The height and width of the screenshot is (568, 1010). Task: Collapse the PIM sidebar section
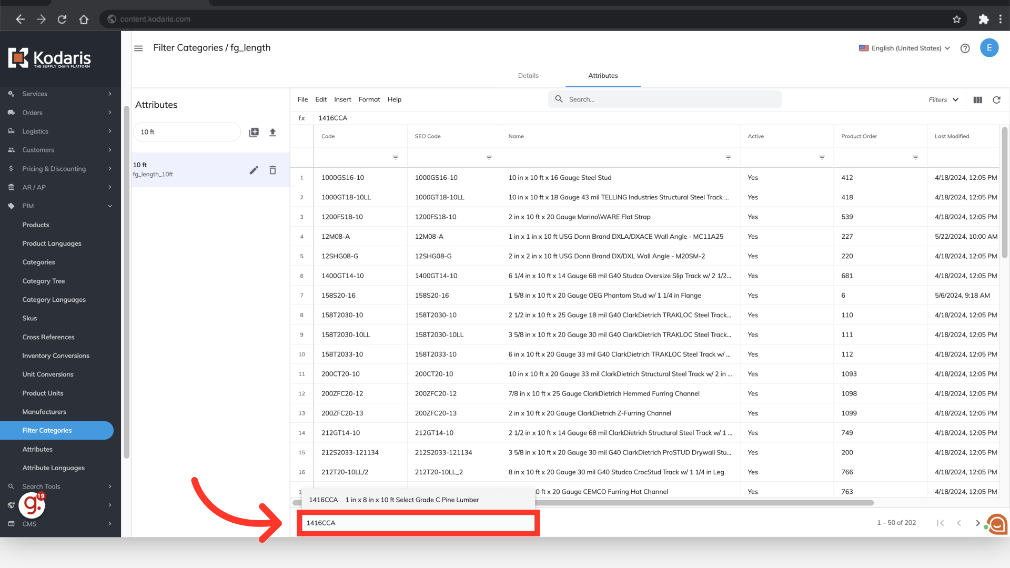110,206
